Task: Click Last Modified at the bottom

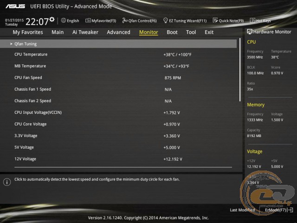Action: click(x=242, y=210)
